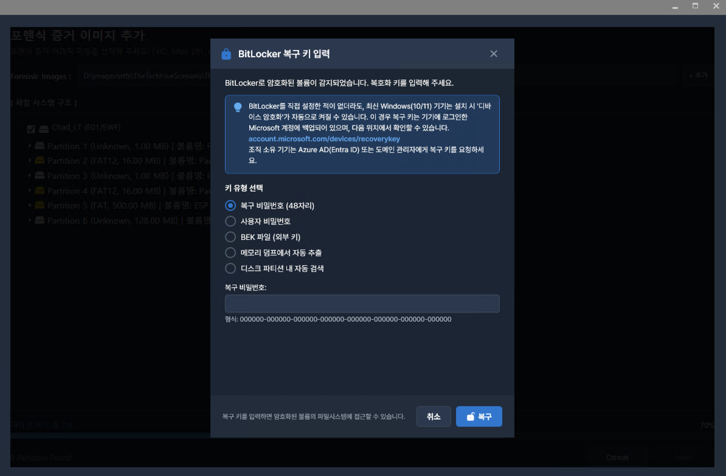Click the Next button in background window
This screenshot has height=476, width=726.
click(x=684, y=457)
